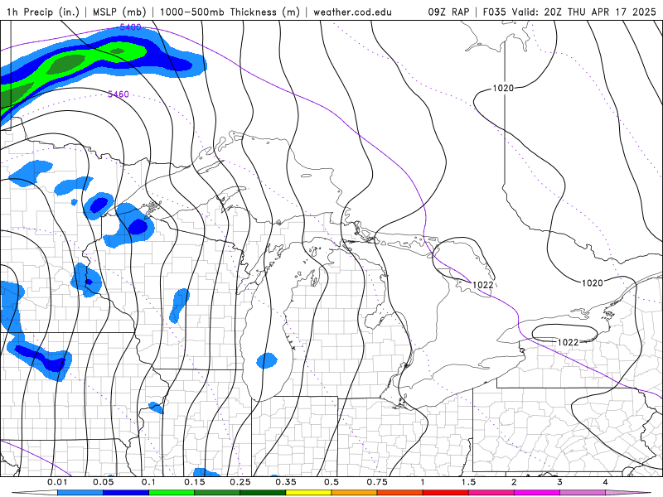Screen dimensions: 663x497
Task: Click the light blue 0.01–0.05 legend swatch
Action: click(x=80, y=493)
